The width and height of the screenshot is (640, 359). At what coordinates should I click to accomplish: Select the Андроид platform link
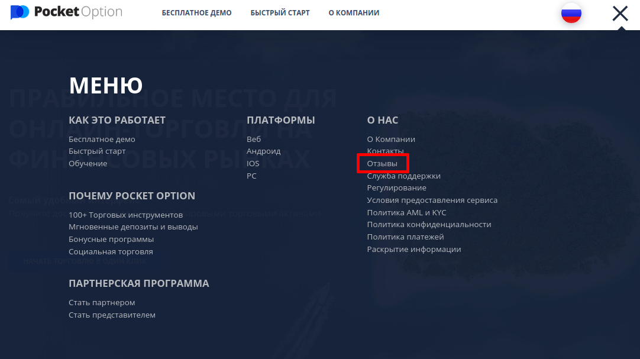click(263, 151)
